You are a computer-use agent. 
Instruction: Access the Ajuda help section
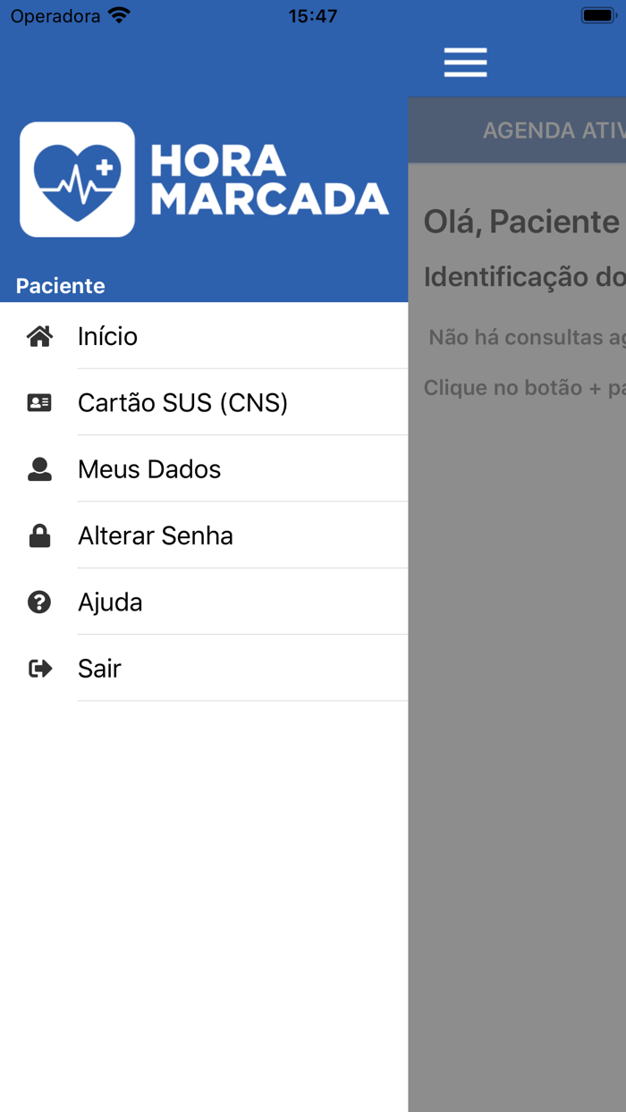(110, 602)
